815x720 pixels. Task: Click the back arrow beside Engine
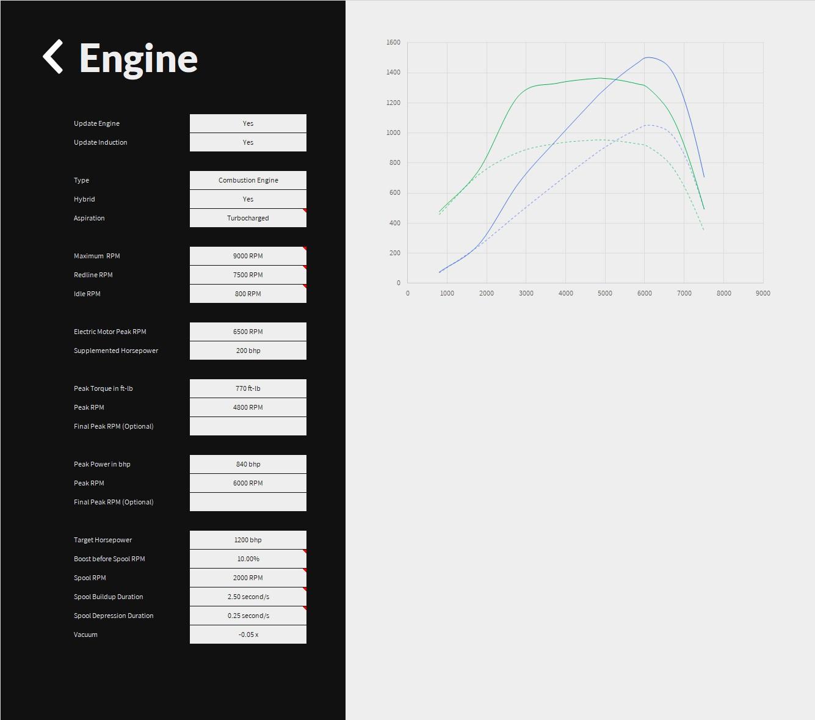coord(53,57)
